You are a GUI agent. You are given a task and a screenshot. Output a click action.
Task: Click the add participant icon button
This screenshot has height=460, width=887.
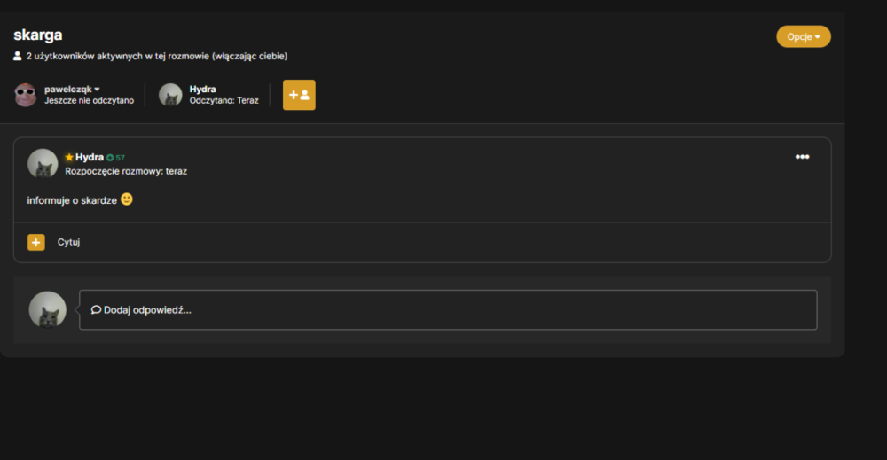(299, 95)
